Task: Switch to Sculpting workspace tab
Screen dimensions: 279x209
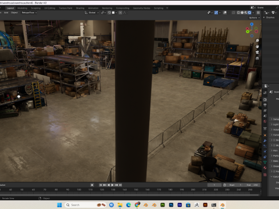Action: tap(36, 8)
